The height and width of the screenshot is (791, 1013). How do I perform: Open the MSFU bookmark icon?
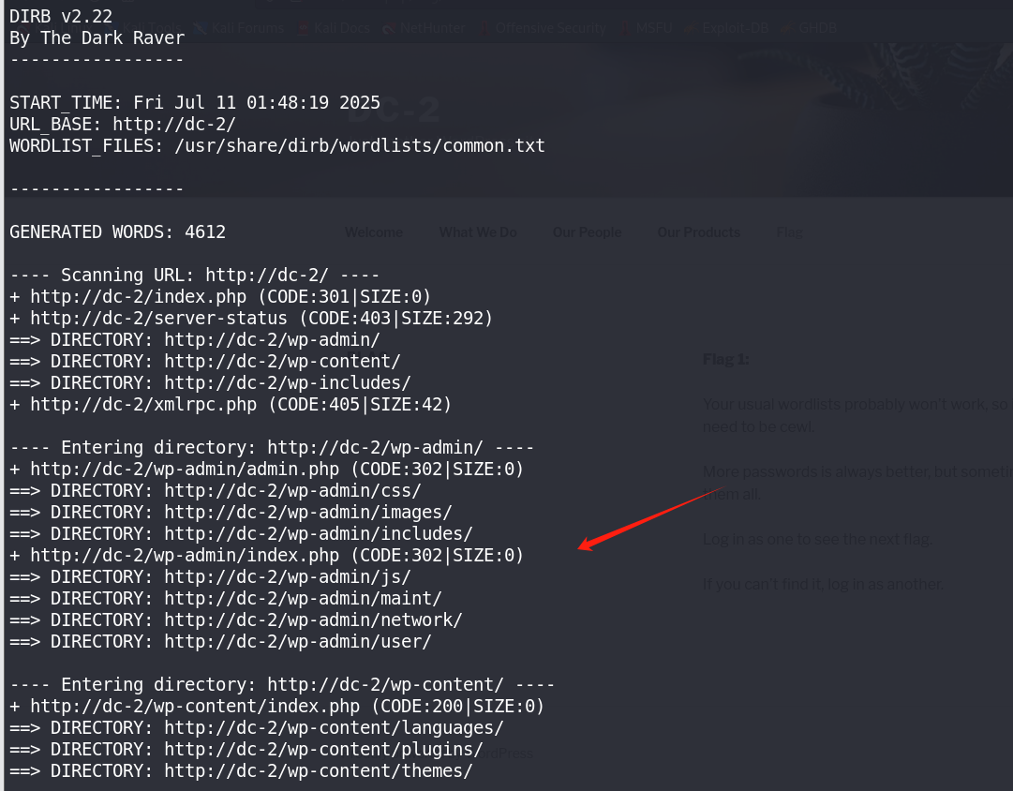(x=625, y=28)
